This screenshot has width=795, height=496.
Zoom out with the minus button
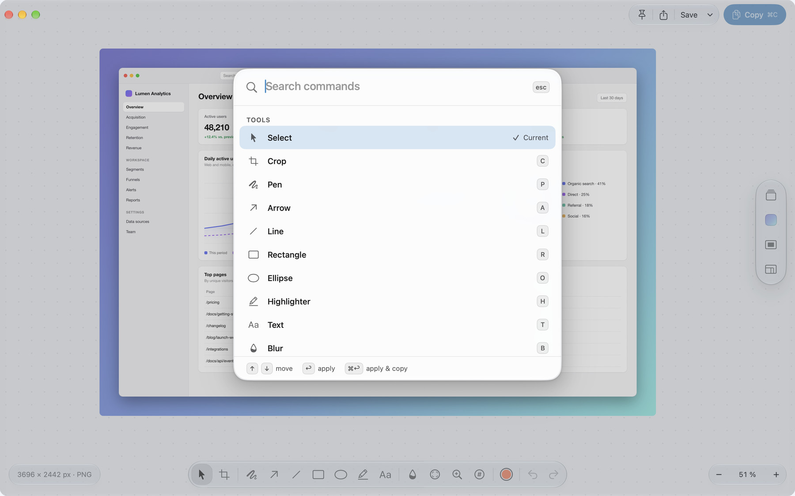[719, 474]
